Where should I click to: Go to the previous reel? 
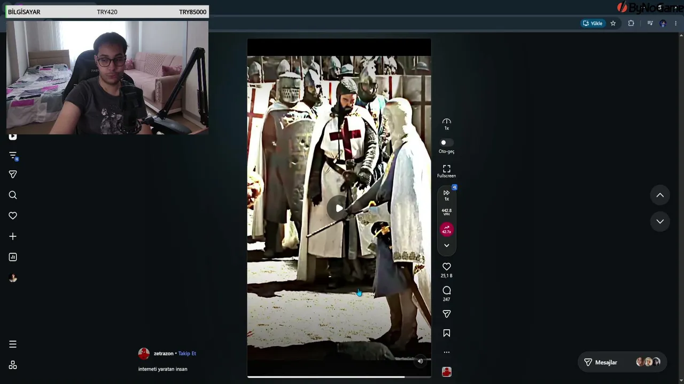coord(660,195)
